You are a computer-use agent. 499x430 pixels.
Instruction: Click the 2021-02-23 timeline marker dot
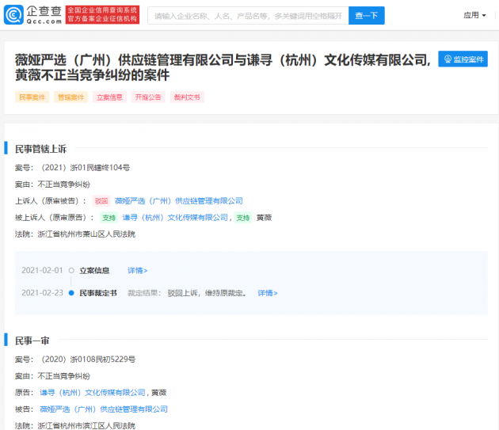coord(71,293)
